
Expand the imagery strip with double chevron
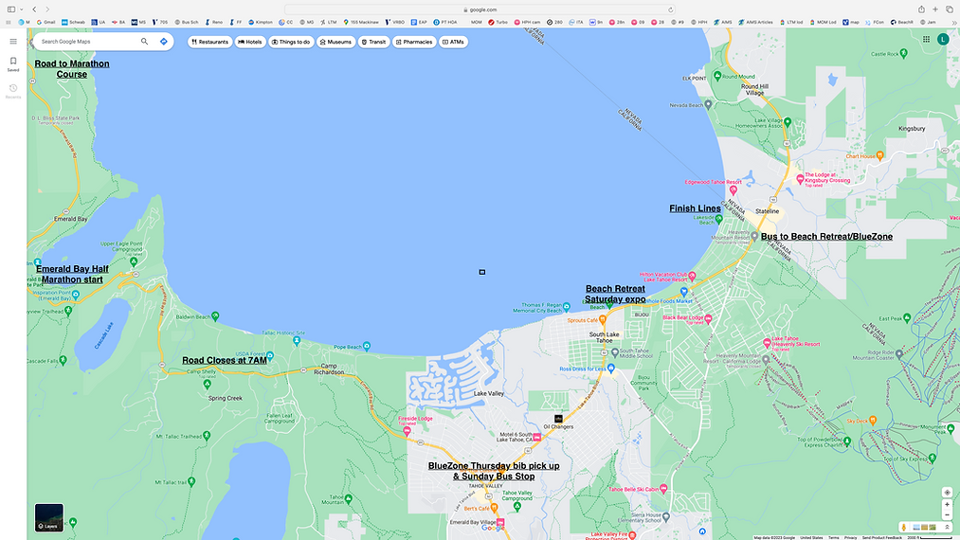[947, 527]
